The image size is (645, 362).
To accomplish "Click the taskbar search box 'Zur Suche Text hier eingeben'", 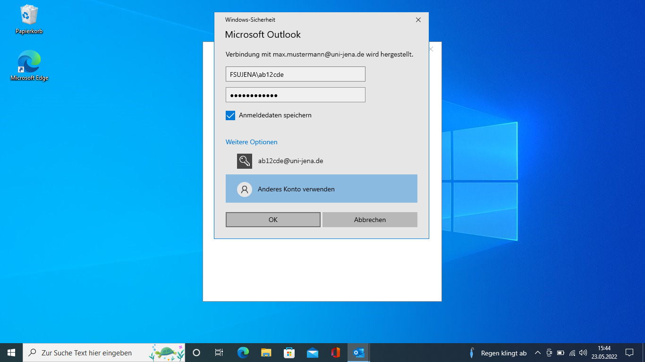I will pyautogui.click(x=104, y=353).
